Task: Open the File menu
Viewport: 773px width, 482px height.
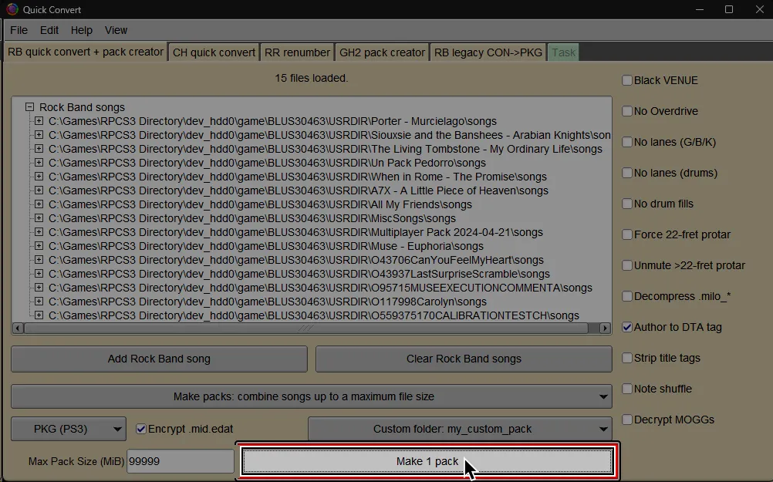Action: point(19,30)
